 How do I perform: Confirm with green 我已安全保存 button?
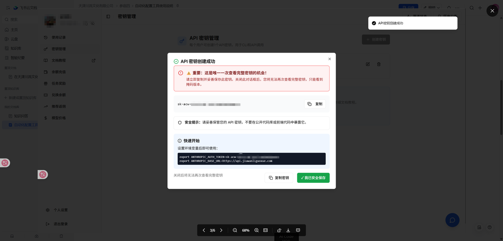pyautogui.click(x=313, y=178)
